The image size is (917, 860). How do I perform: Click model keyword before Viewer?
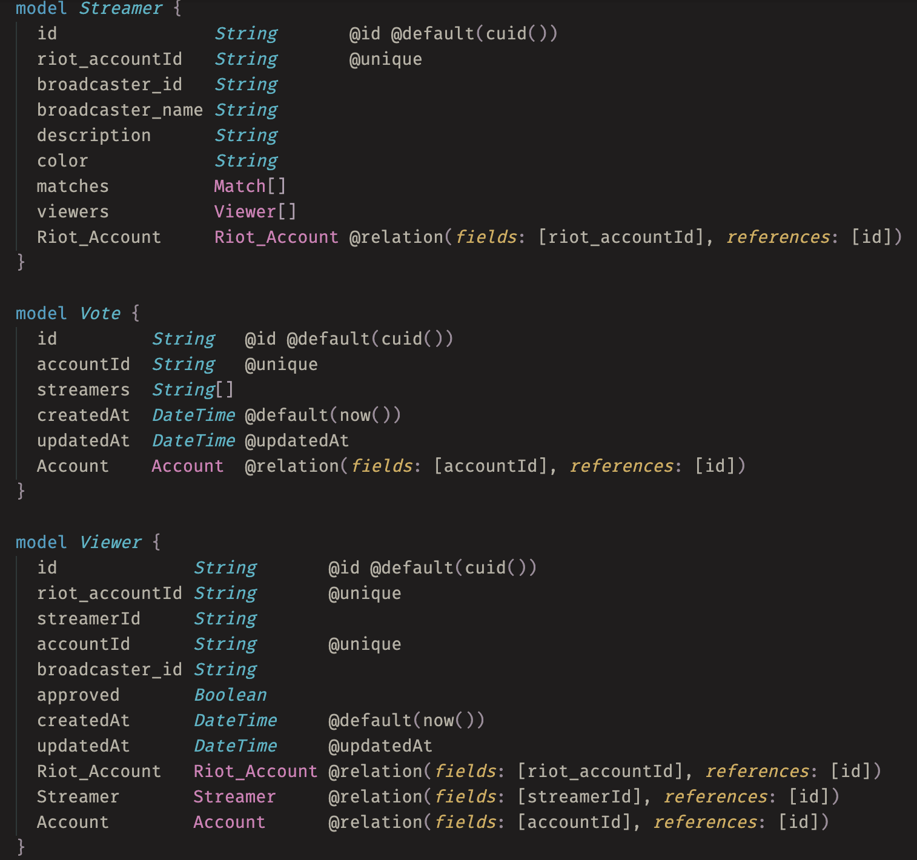pyautogui.click(x=41, y=543)
